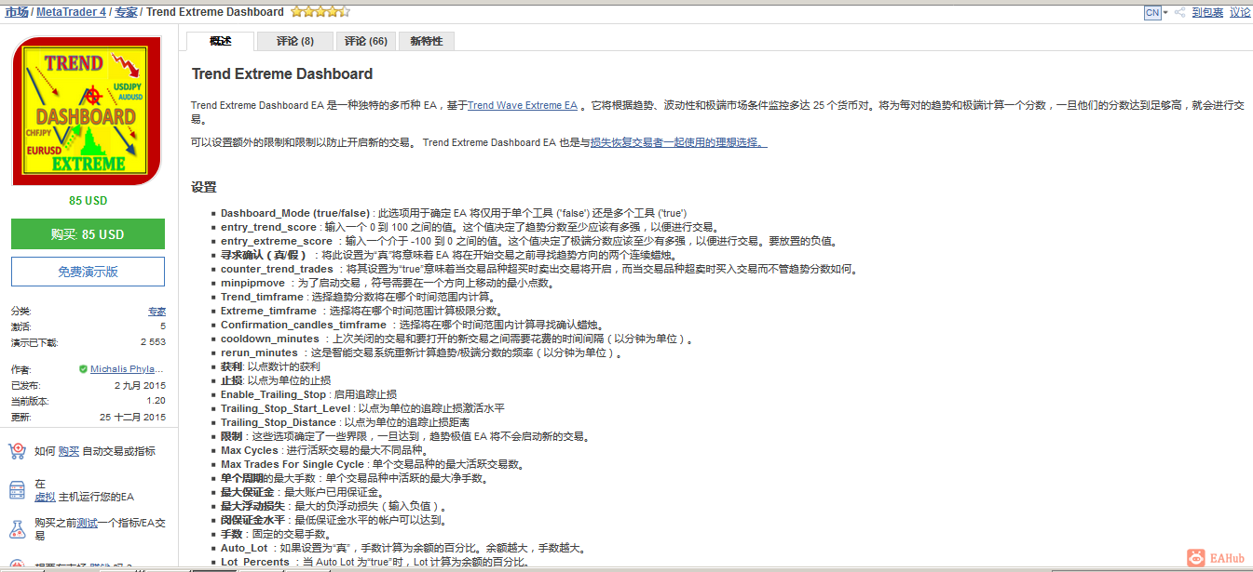Switch to the 评论 (8) tab

click(295, 41)
